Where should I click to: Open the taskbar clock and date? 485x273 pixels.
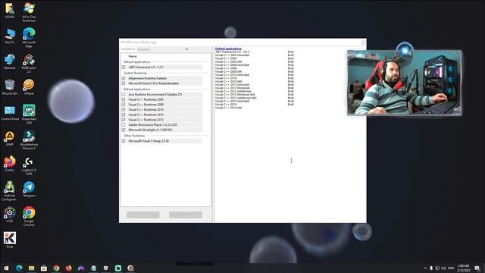463,268
